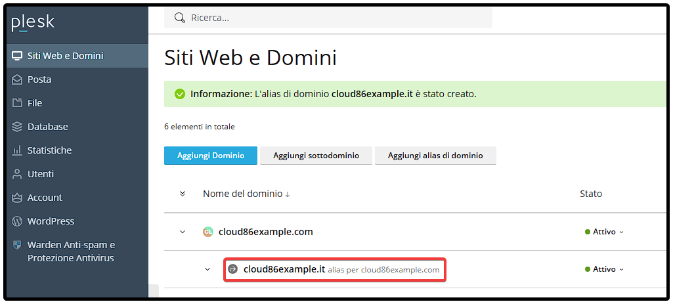Image resolution: width=673 pixels, height=304 pixels.
Task: Click the magnifier icon in search bar
Action: pos(179,18)
